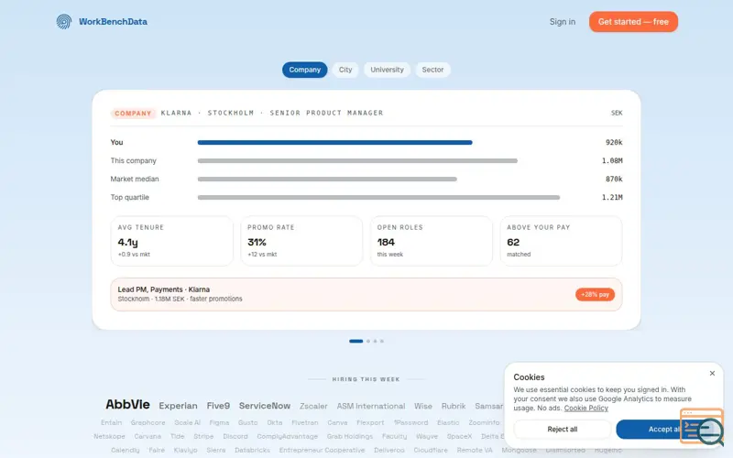Click the blue 'You' salary bar
733x458 pixels.
pyautogui.click(x=334, y=142)
